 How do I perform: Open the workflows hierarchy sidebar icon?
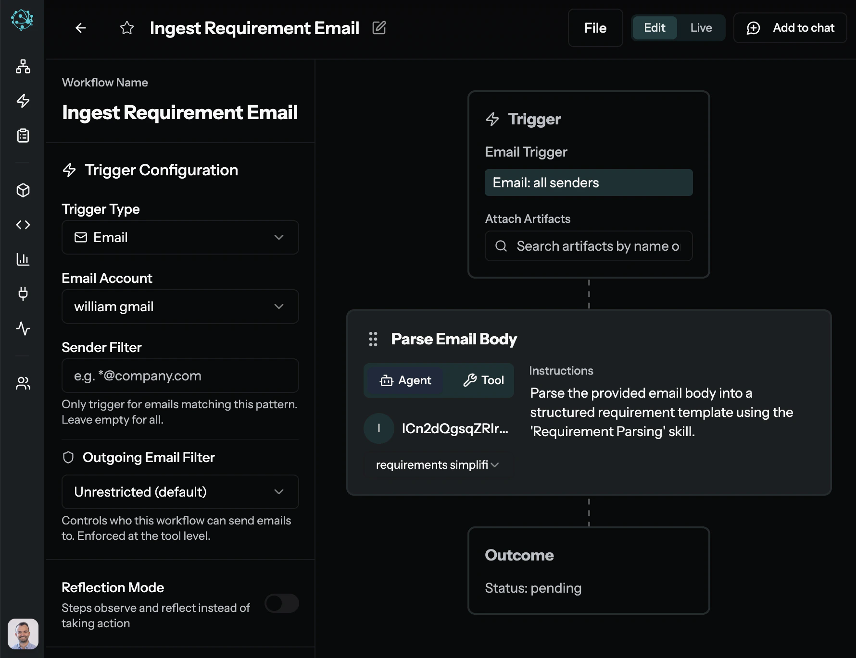pos(23,67)
